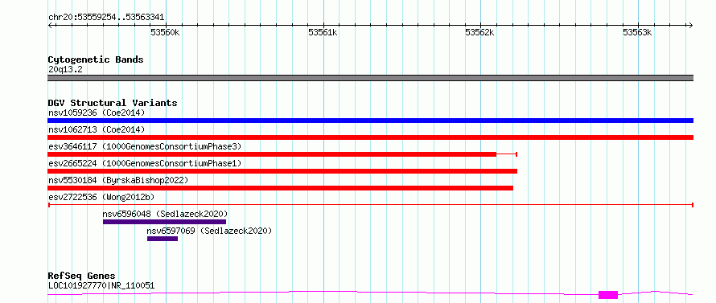Image resolution: width=716 pixels, height=303 pixels.
Task: Open the esv3646117 (1000GenomesConsortiumPhase3) label
Action: (145, 146)
